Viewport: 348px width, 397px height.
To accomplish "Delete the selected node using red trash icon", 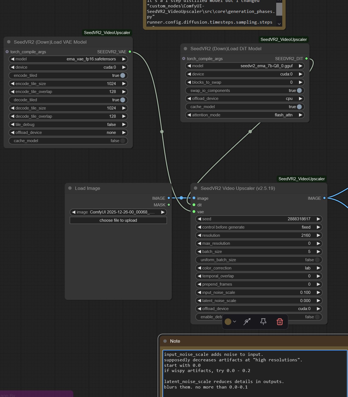I will pyautogui.click(x=279, y=322).
